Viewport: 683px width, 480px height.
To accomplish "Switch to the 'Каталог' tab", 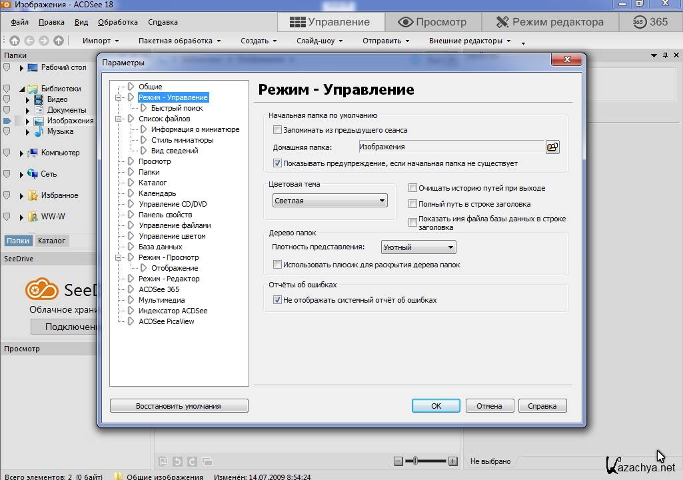I will 51,241.
